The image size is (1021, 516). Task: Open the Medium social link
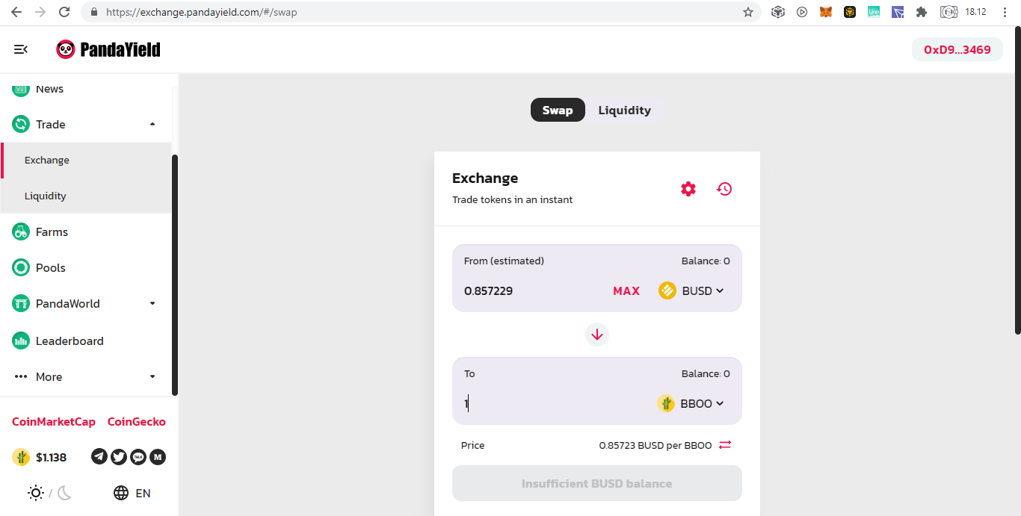pyautogui.click(x=158, y=457)
